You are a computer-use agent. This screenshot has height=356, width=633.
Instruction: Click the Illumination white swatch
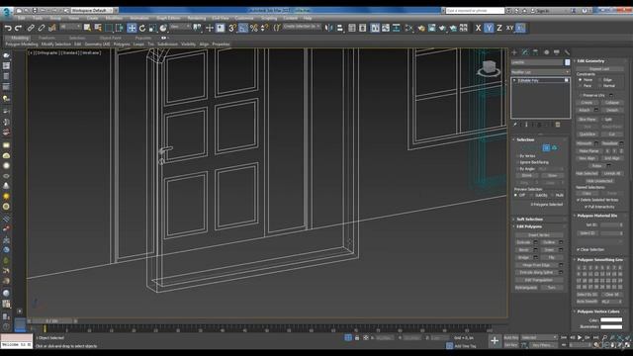tap(611, 326)
